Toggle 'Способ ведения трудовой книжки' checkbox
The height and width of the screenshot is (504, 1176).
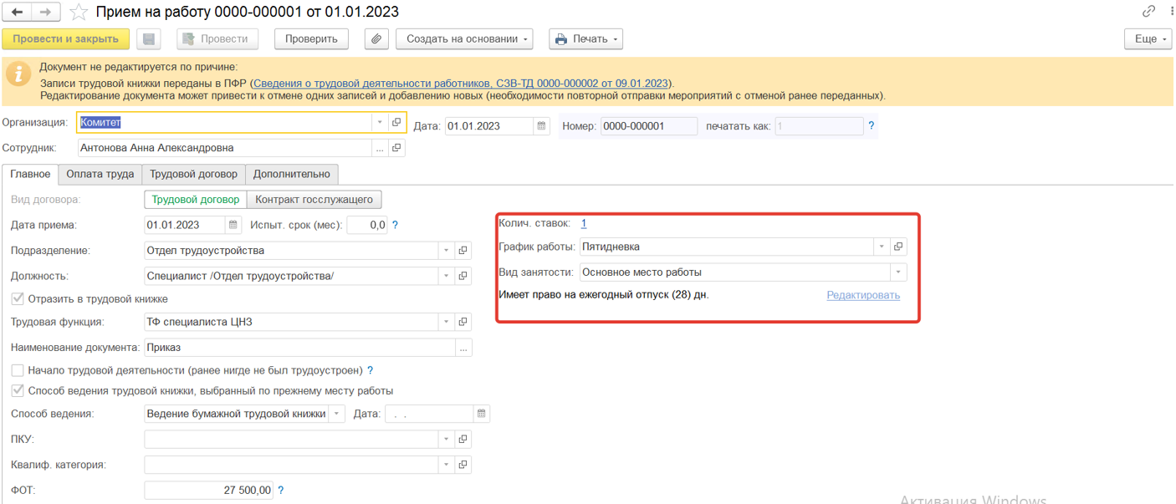click(18, 390)
